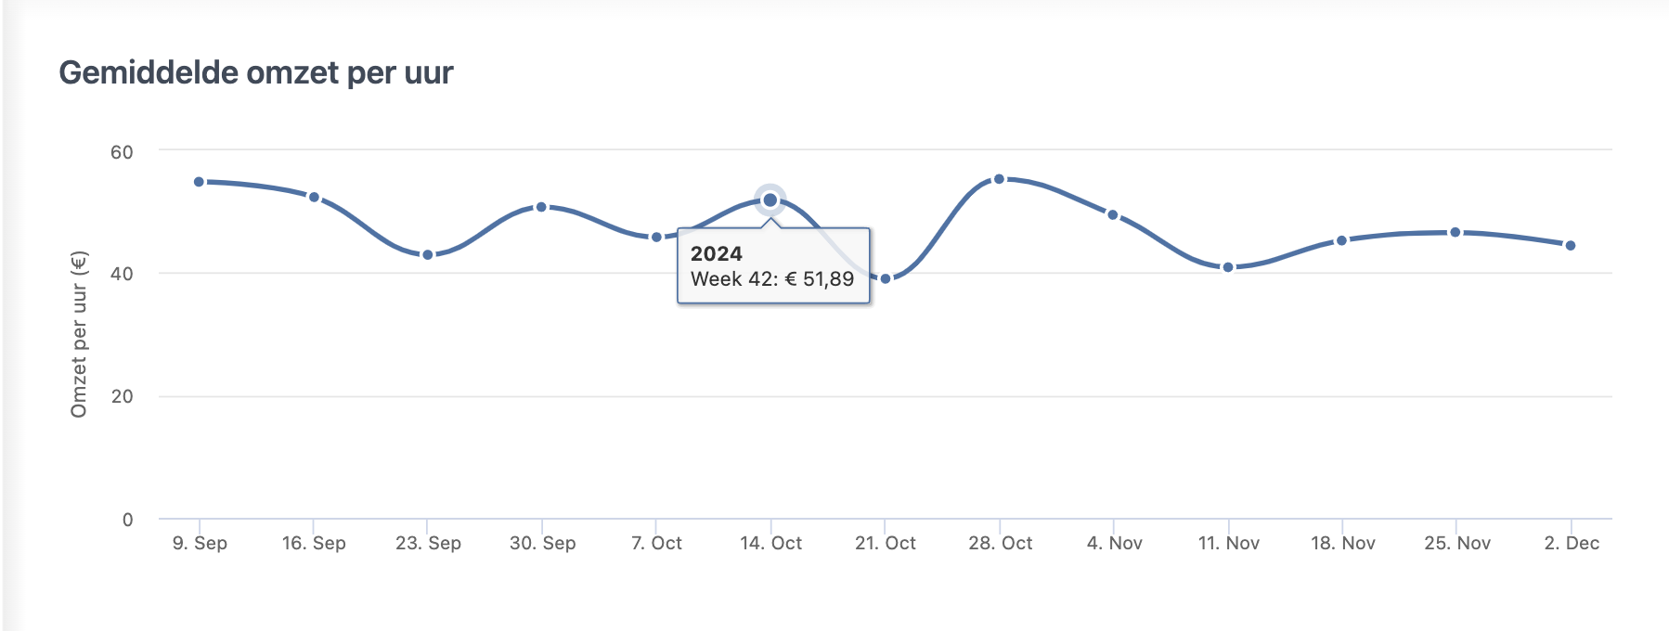This screenshot has width=1669, height=631.
Task: Click the highlighted Week 42 data point
Action: (770, 200)
